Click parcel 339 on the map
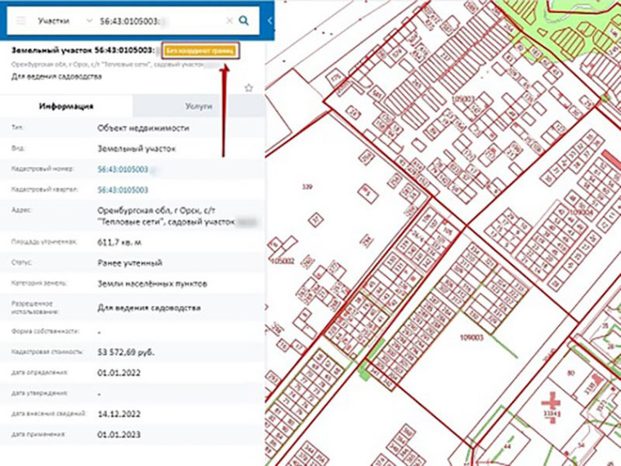 coord(307,186)
